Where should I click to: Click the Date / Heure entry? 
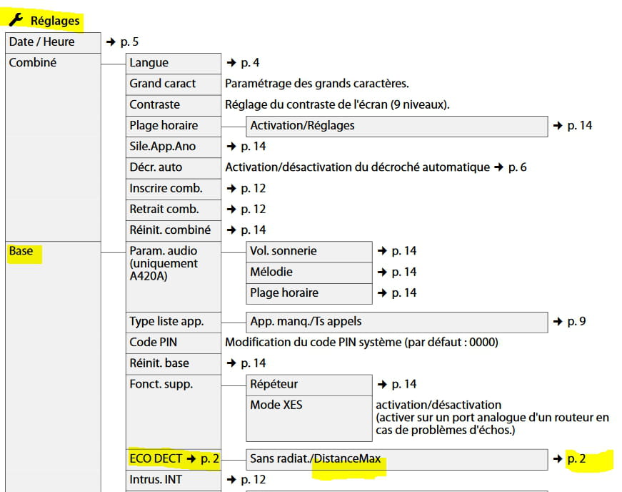coord(53,42)
